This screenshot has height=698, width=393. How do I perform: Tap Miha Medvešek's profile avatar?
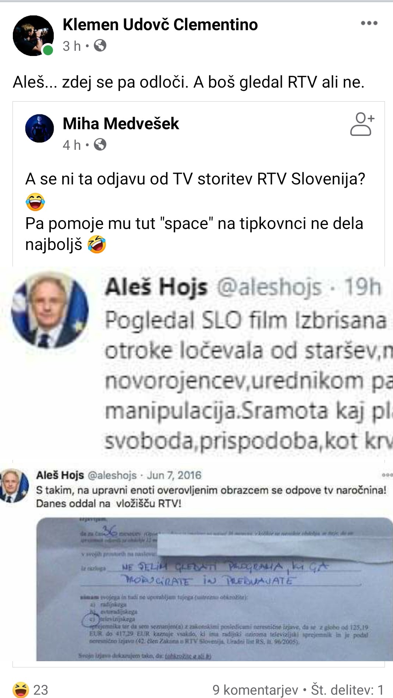click(x=39, y=128)
